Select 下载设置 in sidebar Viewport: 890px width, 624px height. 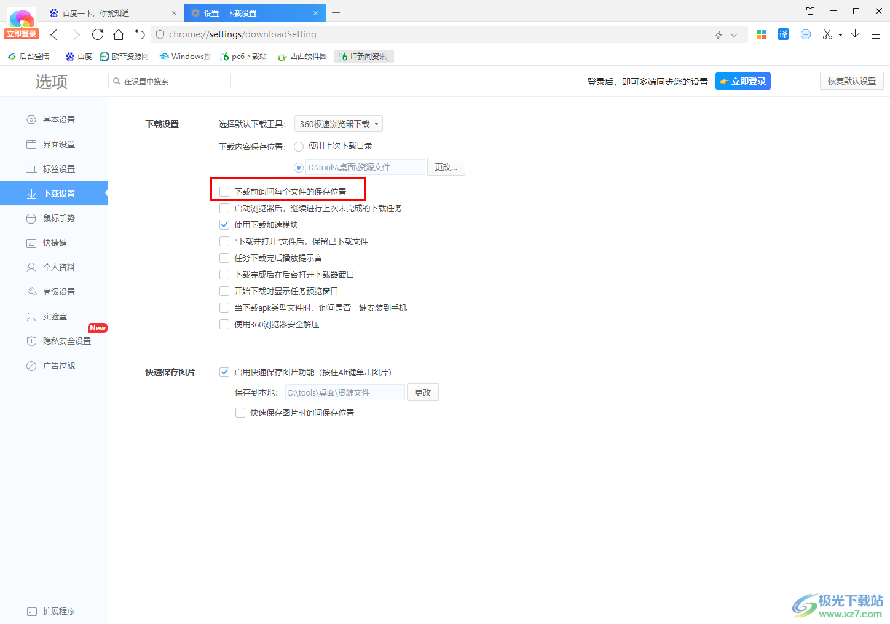tap(53, 193)
